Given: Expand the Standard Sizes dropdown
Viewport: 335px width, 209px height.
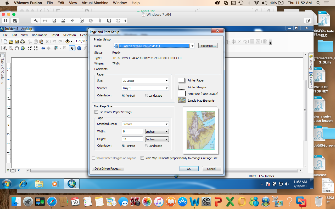Looking at the screenshot, I should click(x=167, y=124).
